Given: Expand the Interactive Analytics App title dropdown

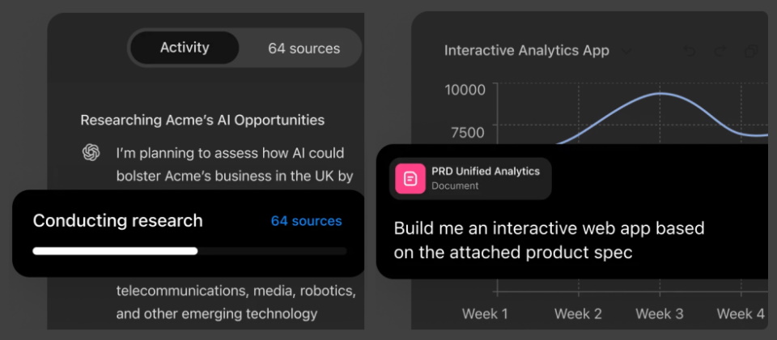Looking at the screenshot, I should 626,51.
